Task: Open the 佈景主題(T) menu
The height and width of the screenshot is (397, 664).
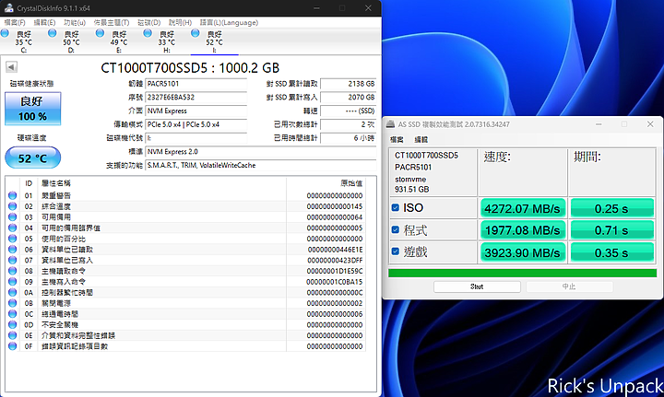Action: click(112, 22)
